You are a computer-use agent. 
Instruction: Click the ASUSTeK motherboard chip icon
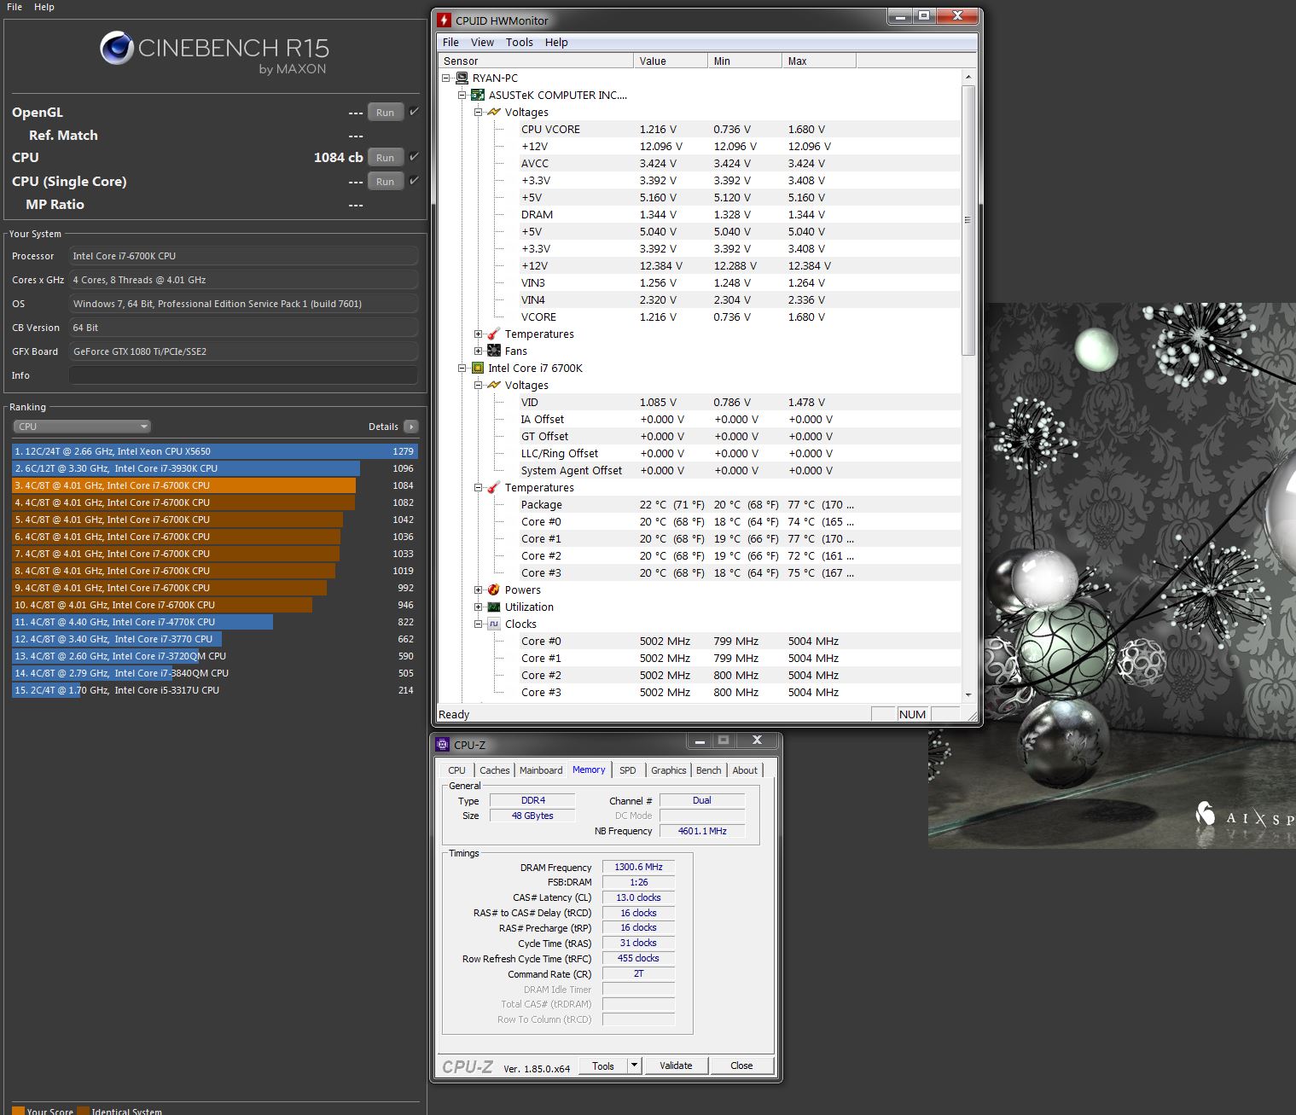pos(478,95)
